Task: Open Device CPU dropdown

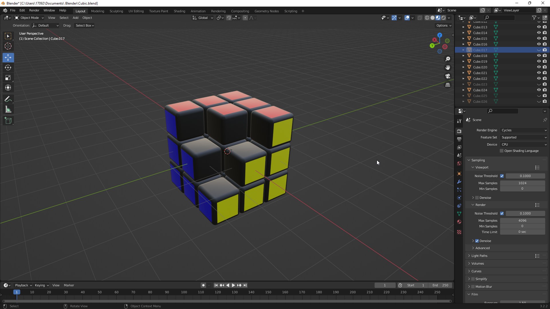Action: [x=524, y=144]
